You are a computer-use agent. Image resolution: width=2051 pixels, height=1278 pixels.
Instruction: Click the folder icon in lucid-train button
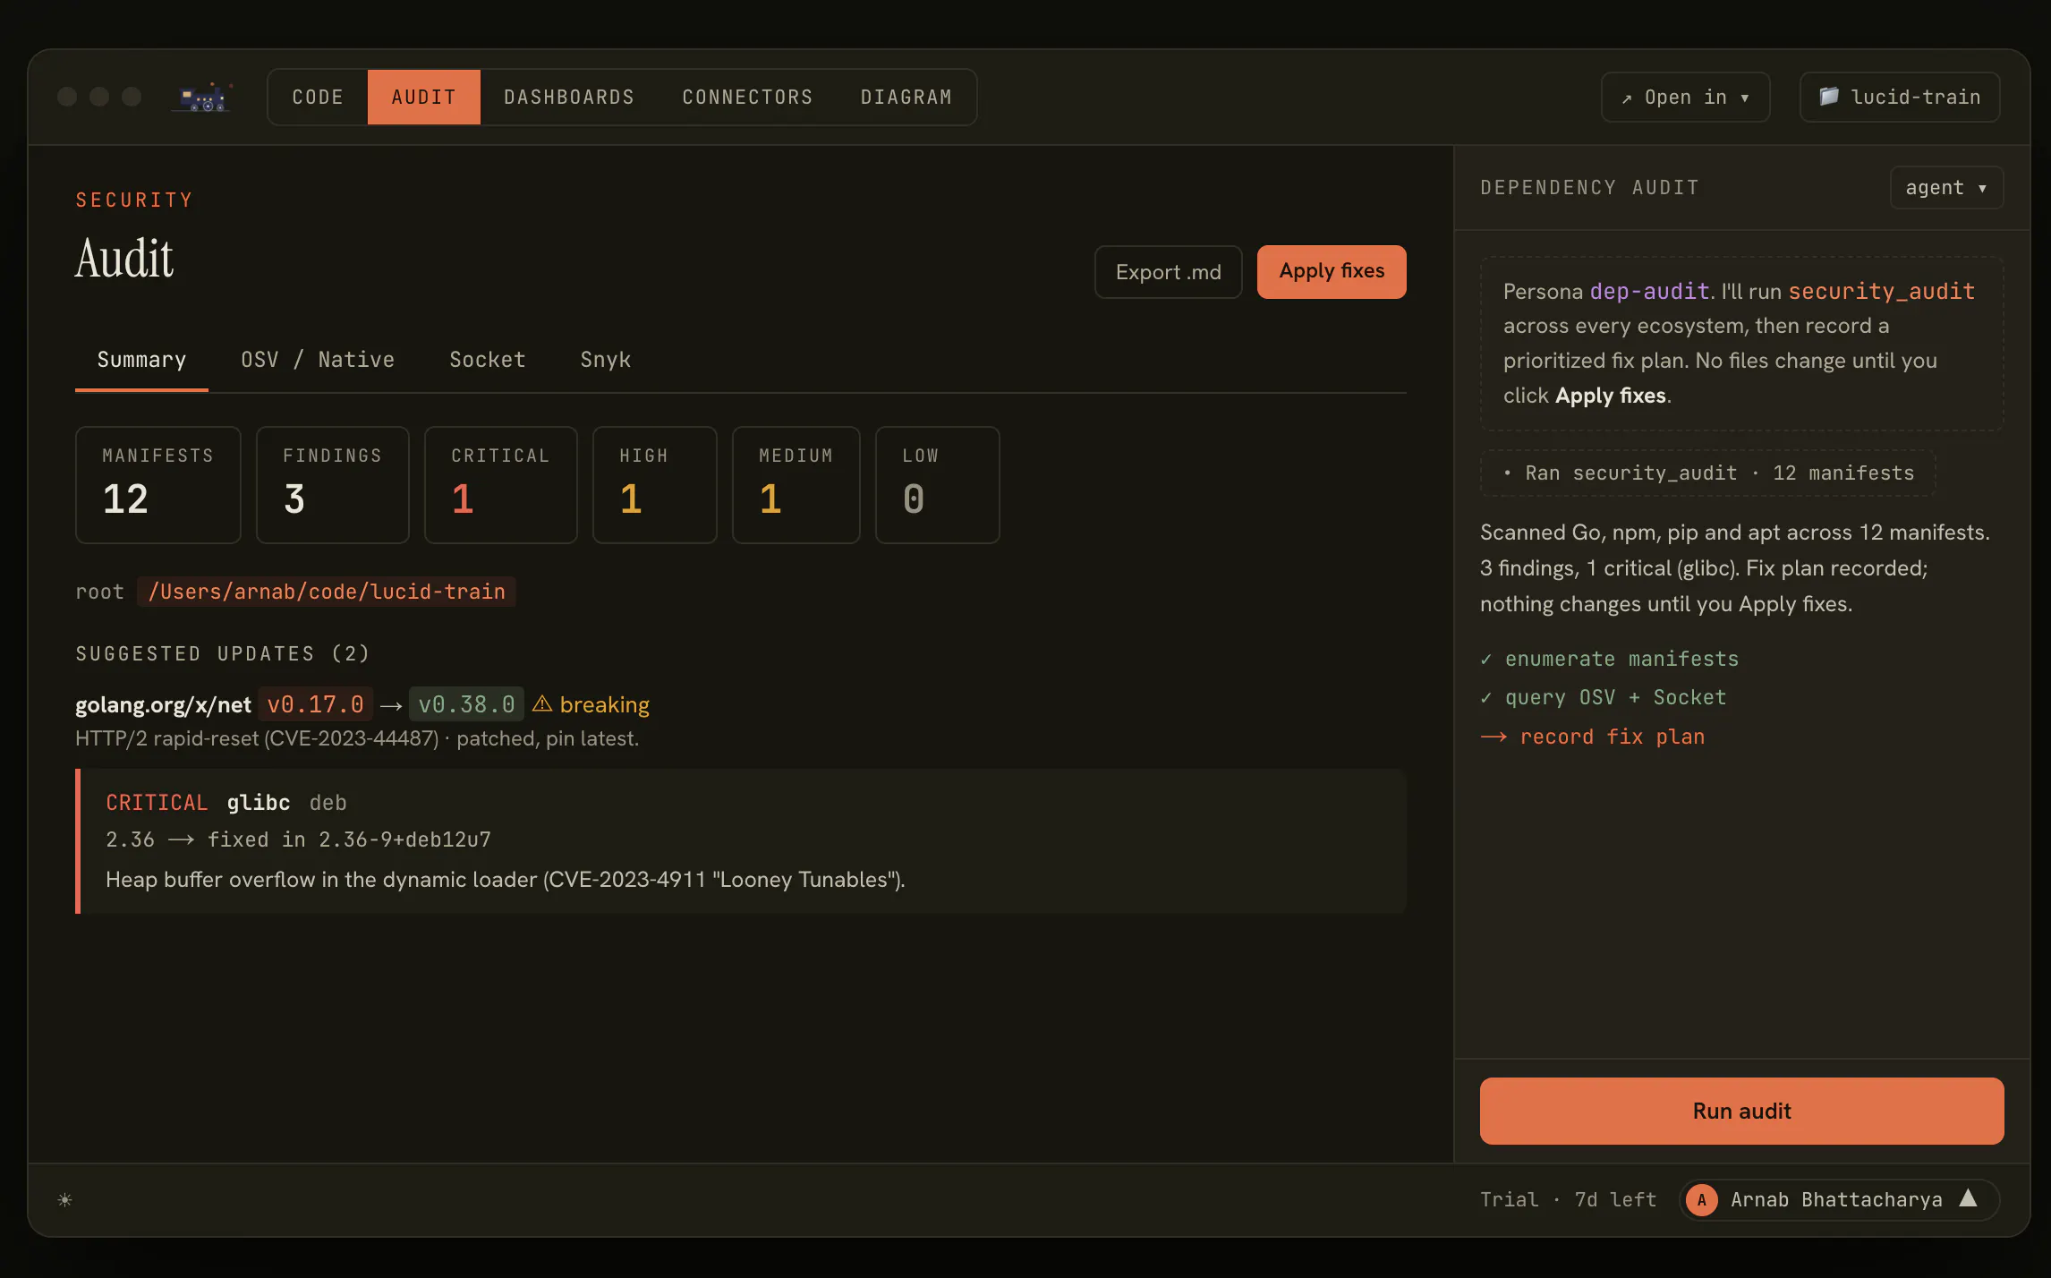tap(1829, 96)
